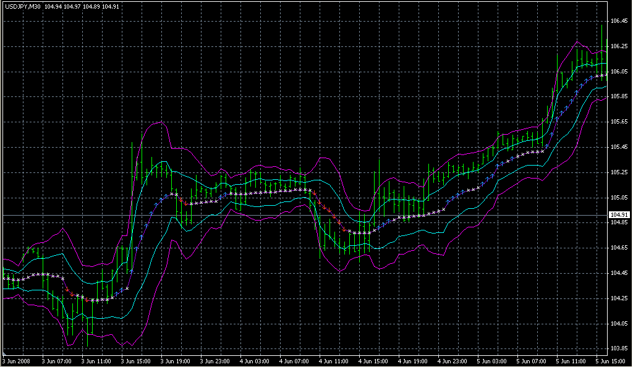Click the upper magenta band's 3 Jun peak
Screen dimensions: 633x367
159,122
